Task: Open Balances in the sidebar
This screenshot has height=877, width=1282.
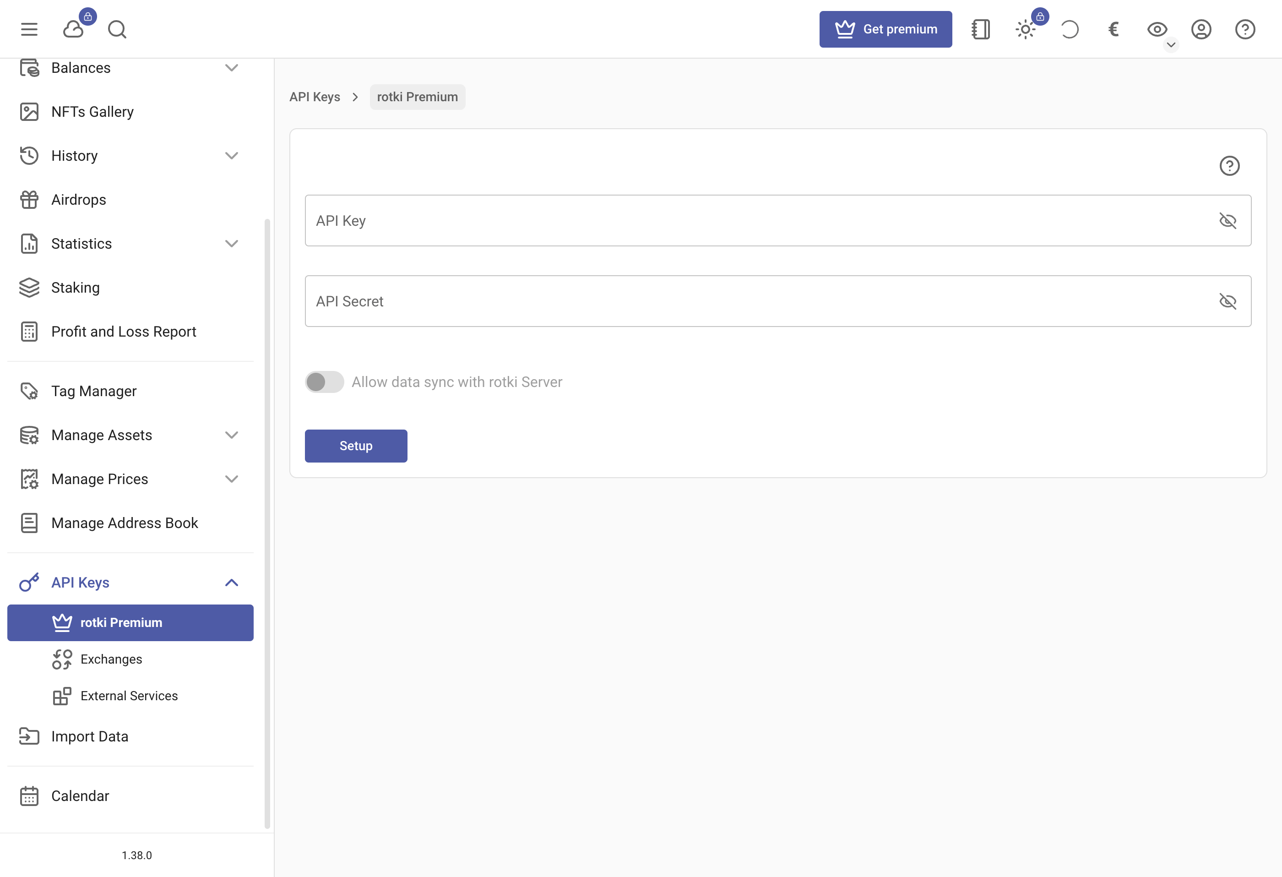Action: (130, 68)
